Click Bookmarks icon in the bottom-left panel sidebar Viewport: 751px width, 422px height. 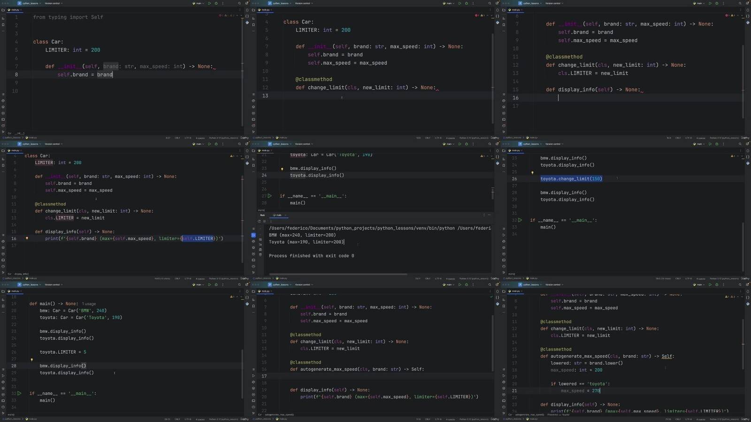pos(3,306)
